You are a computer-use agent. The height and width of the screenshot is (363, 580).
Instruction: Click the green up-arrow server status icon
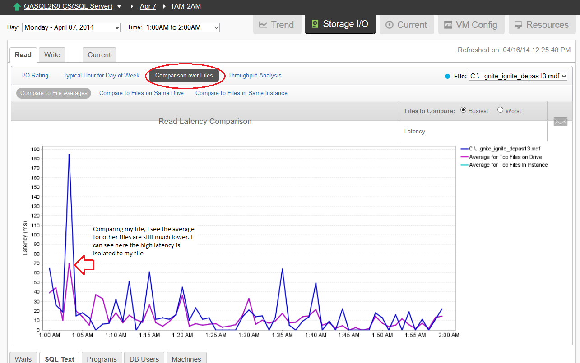[17, 7]
